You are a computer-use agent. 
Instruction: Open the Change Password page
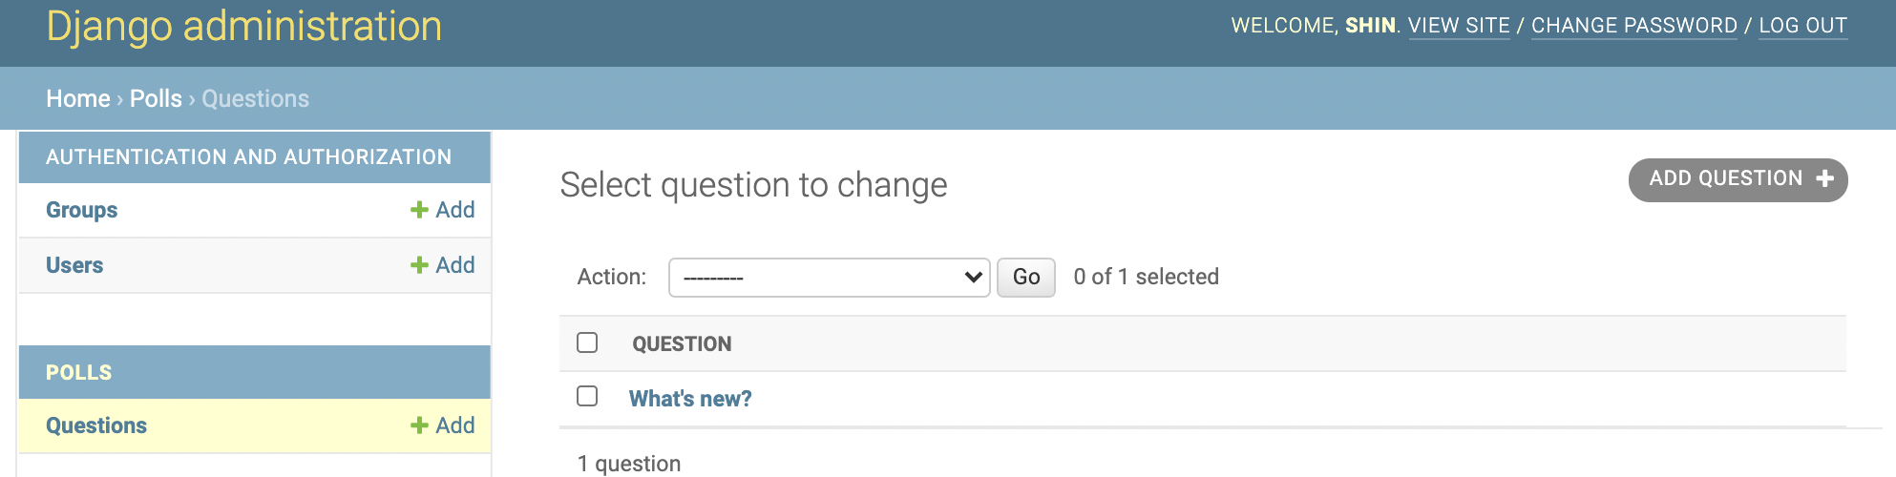point(1633,26)
